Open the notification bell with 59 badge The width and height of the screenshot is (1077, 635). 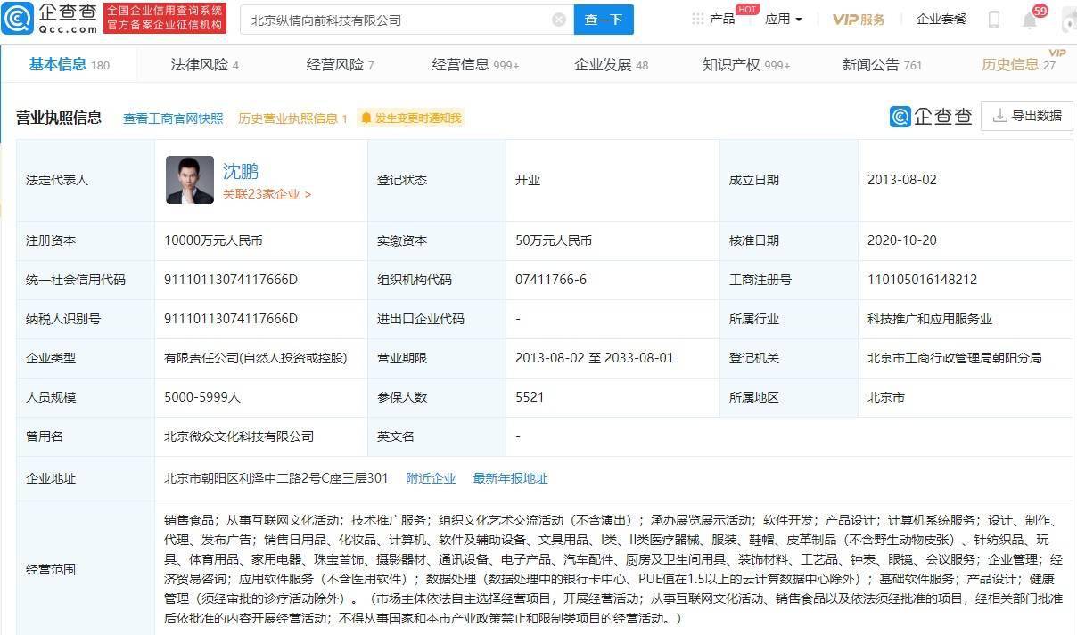click(x=1031, y=20)
